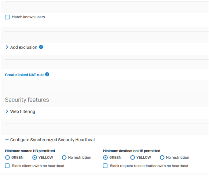
Task: Select GREEN for minimum destination HB
Action: 105,157
